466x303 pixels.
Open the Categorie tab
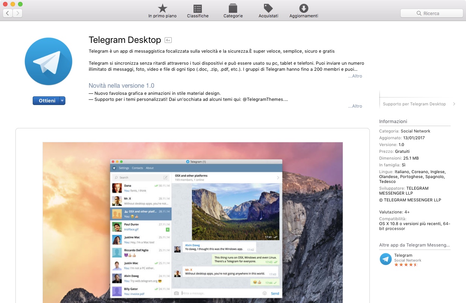(233, 11)
